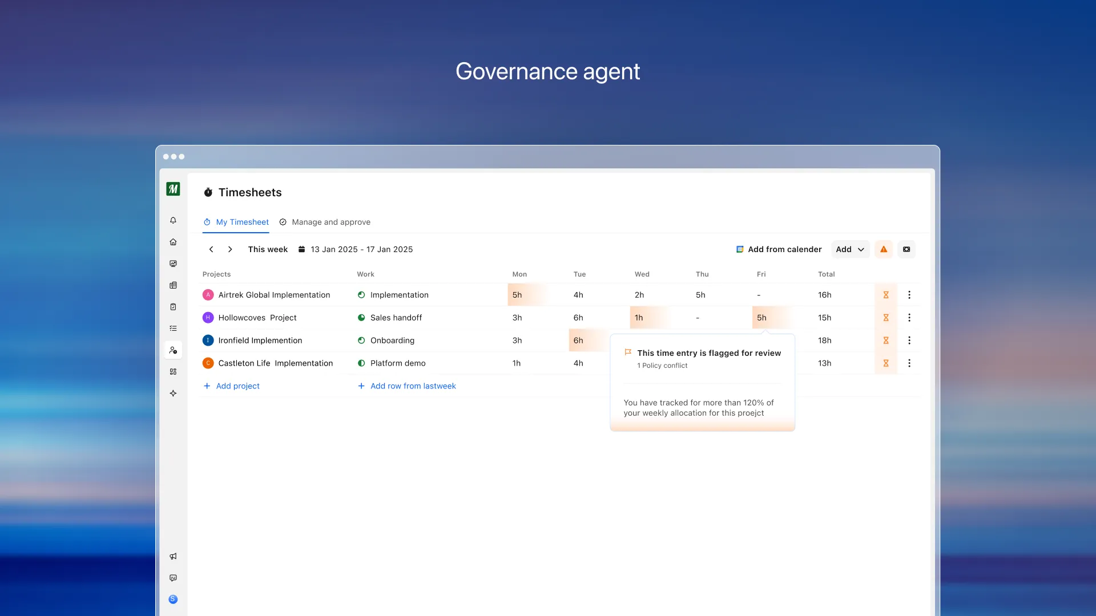
Task: Open the three-dot menu for Hollowcoves row
Action: (909, 318)
